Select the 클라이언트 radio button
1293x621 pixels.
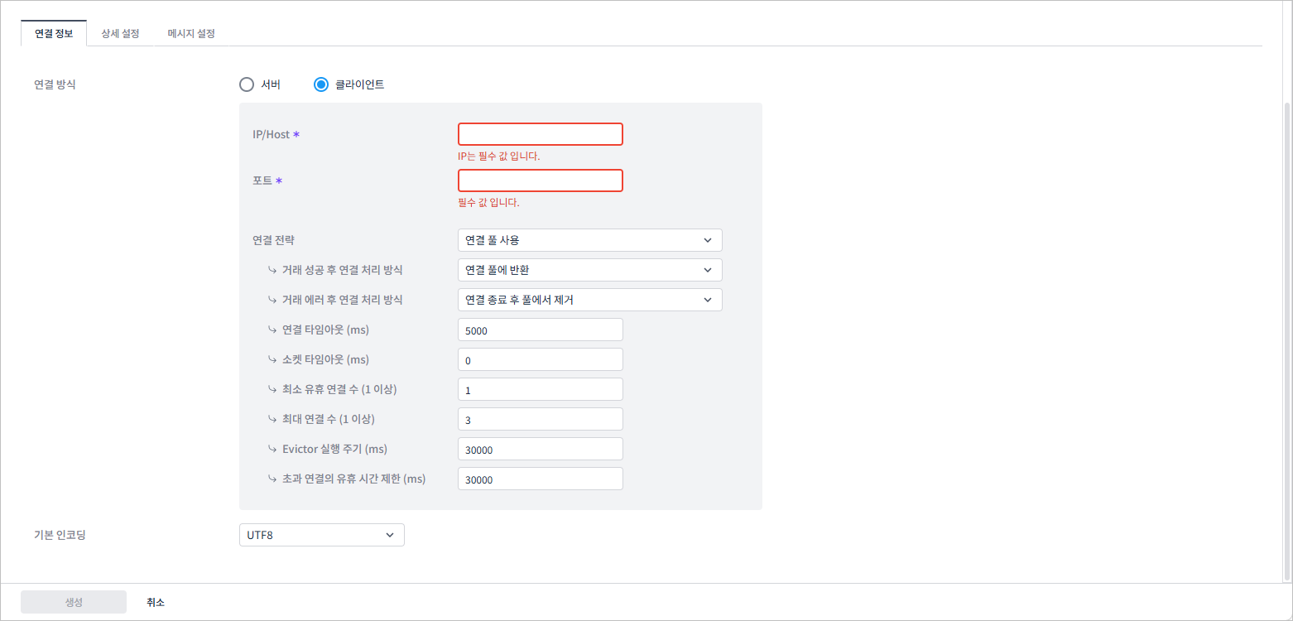pyautogui.click(x=320, y=84)
